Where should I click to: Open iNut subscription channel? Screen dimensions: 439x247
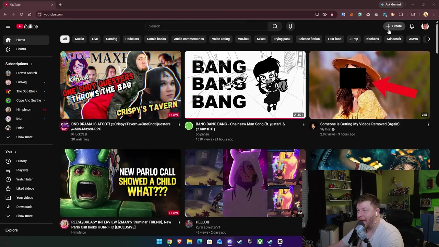point(26,119)
